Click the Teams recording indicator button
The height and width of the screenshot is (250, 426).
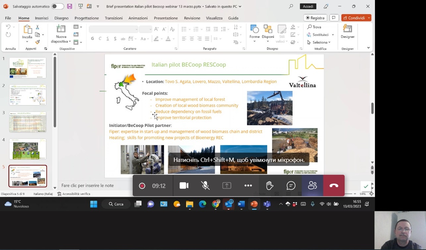142,186
